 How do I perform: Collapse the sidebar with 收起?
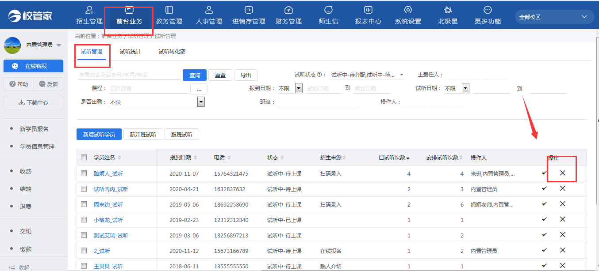[20, 267]
